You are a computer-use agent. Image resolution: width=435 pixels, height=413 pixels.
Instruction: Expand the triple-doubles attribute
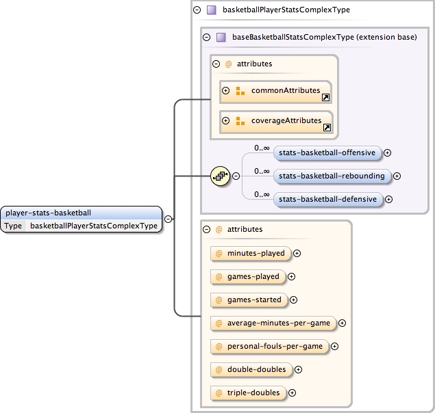click(293, 392)
